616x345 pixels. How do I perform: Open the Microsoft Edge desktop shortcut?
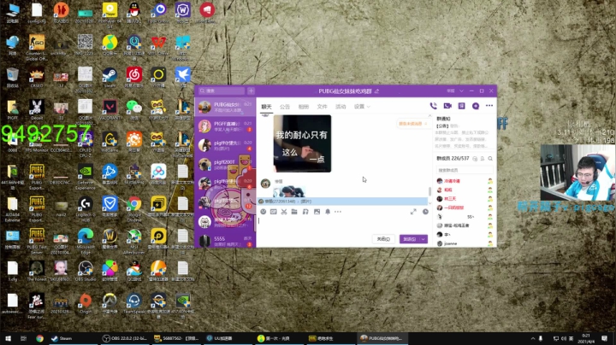coord(86,240)
